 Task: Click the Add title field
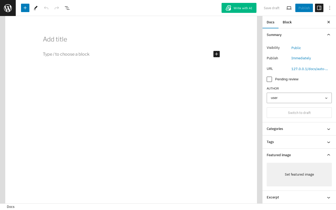click(131, 39)
